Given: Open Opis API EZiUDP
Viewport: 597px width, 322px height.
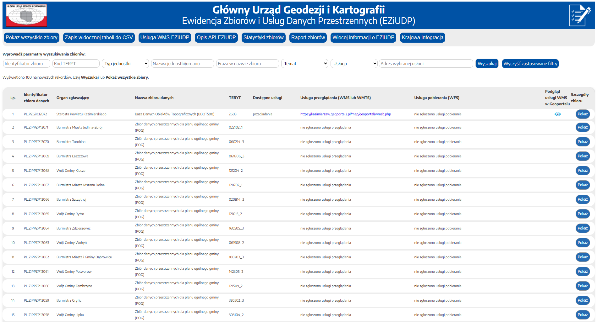Looking at the screenshot, I should [216, 38].
